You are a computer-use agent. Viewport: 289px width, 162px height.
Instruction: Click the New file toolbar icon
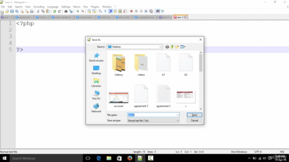pos(2,11)
